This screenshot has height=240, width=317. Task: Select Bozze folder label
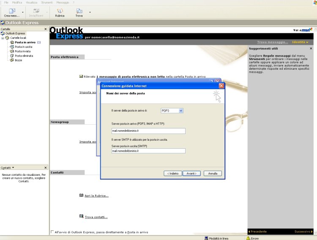19,60
